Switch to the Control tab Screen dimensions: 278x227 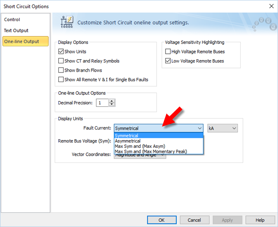coord(12,19)
